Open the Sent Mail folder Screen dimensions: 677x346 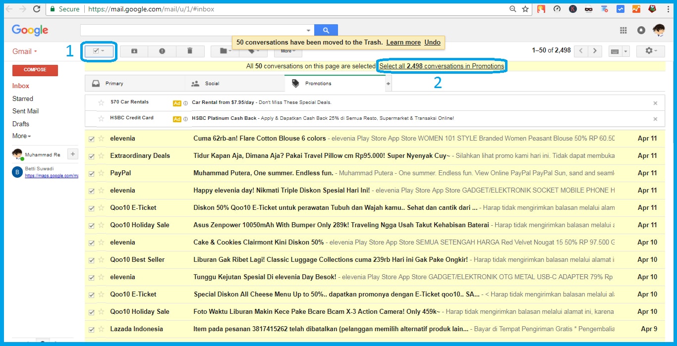[25, 111]
